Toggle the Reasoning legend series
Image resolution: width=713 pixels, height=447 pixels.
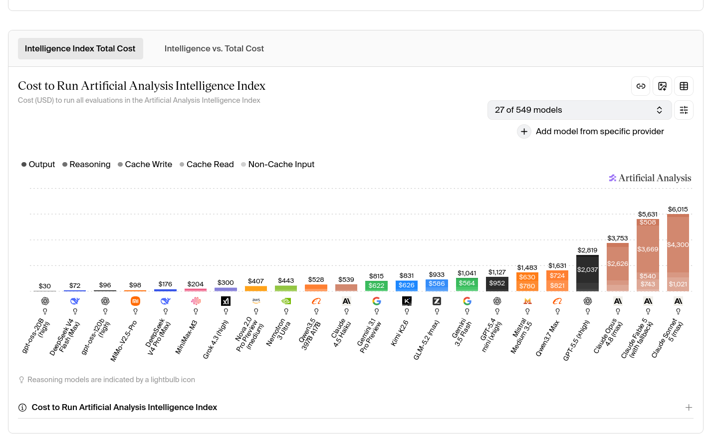click(86, 165)
